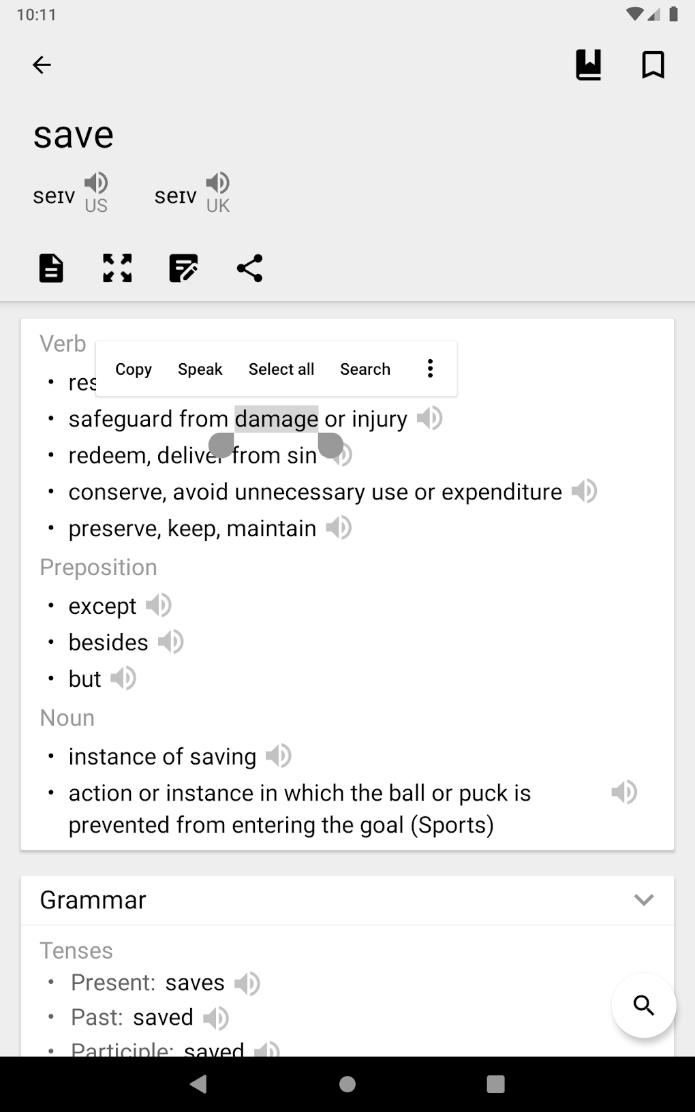Open the bookmarked words library icon

[588, 65]
